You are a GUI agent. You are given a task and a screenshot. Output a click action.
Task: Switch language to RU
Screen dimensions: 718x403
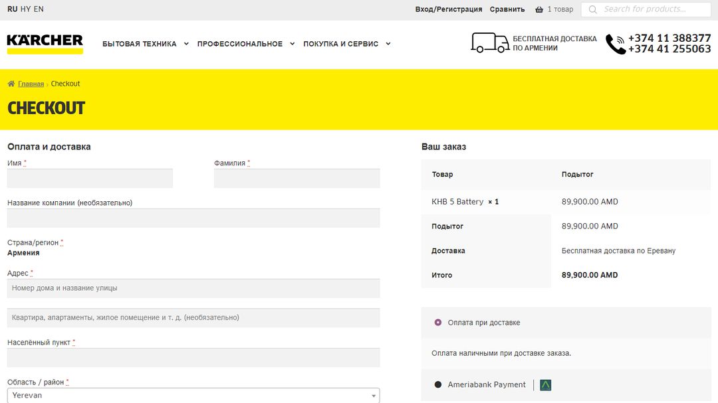coord(13,9)
